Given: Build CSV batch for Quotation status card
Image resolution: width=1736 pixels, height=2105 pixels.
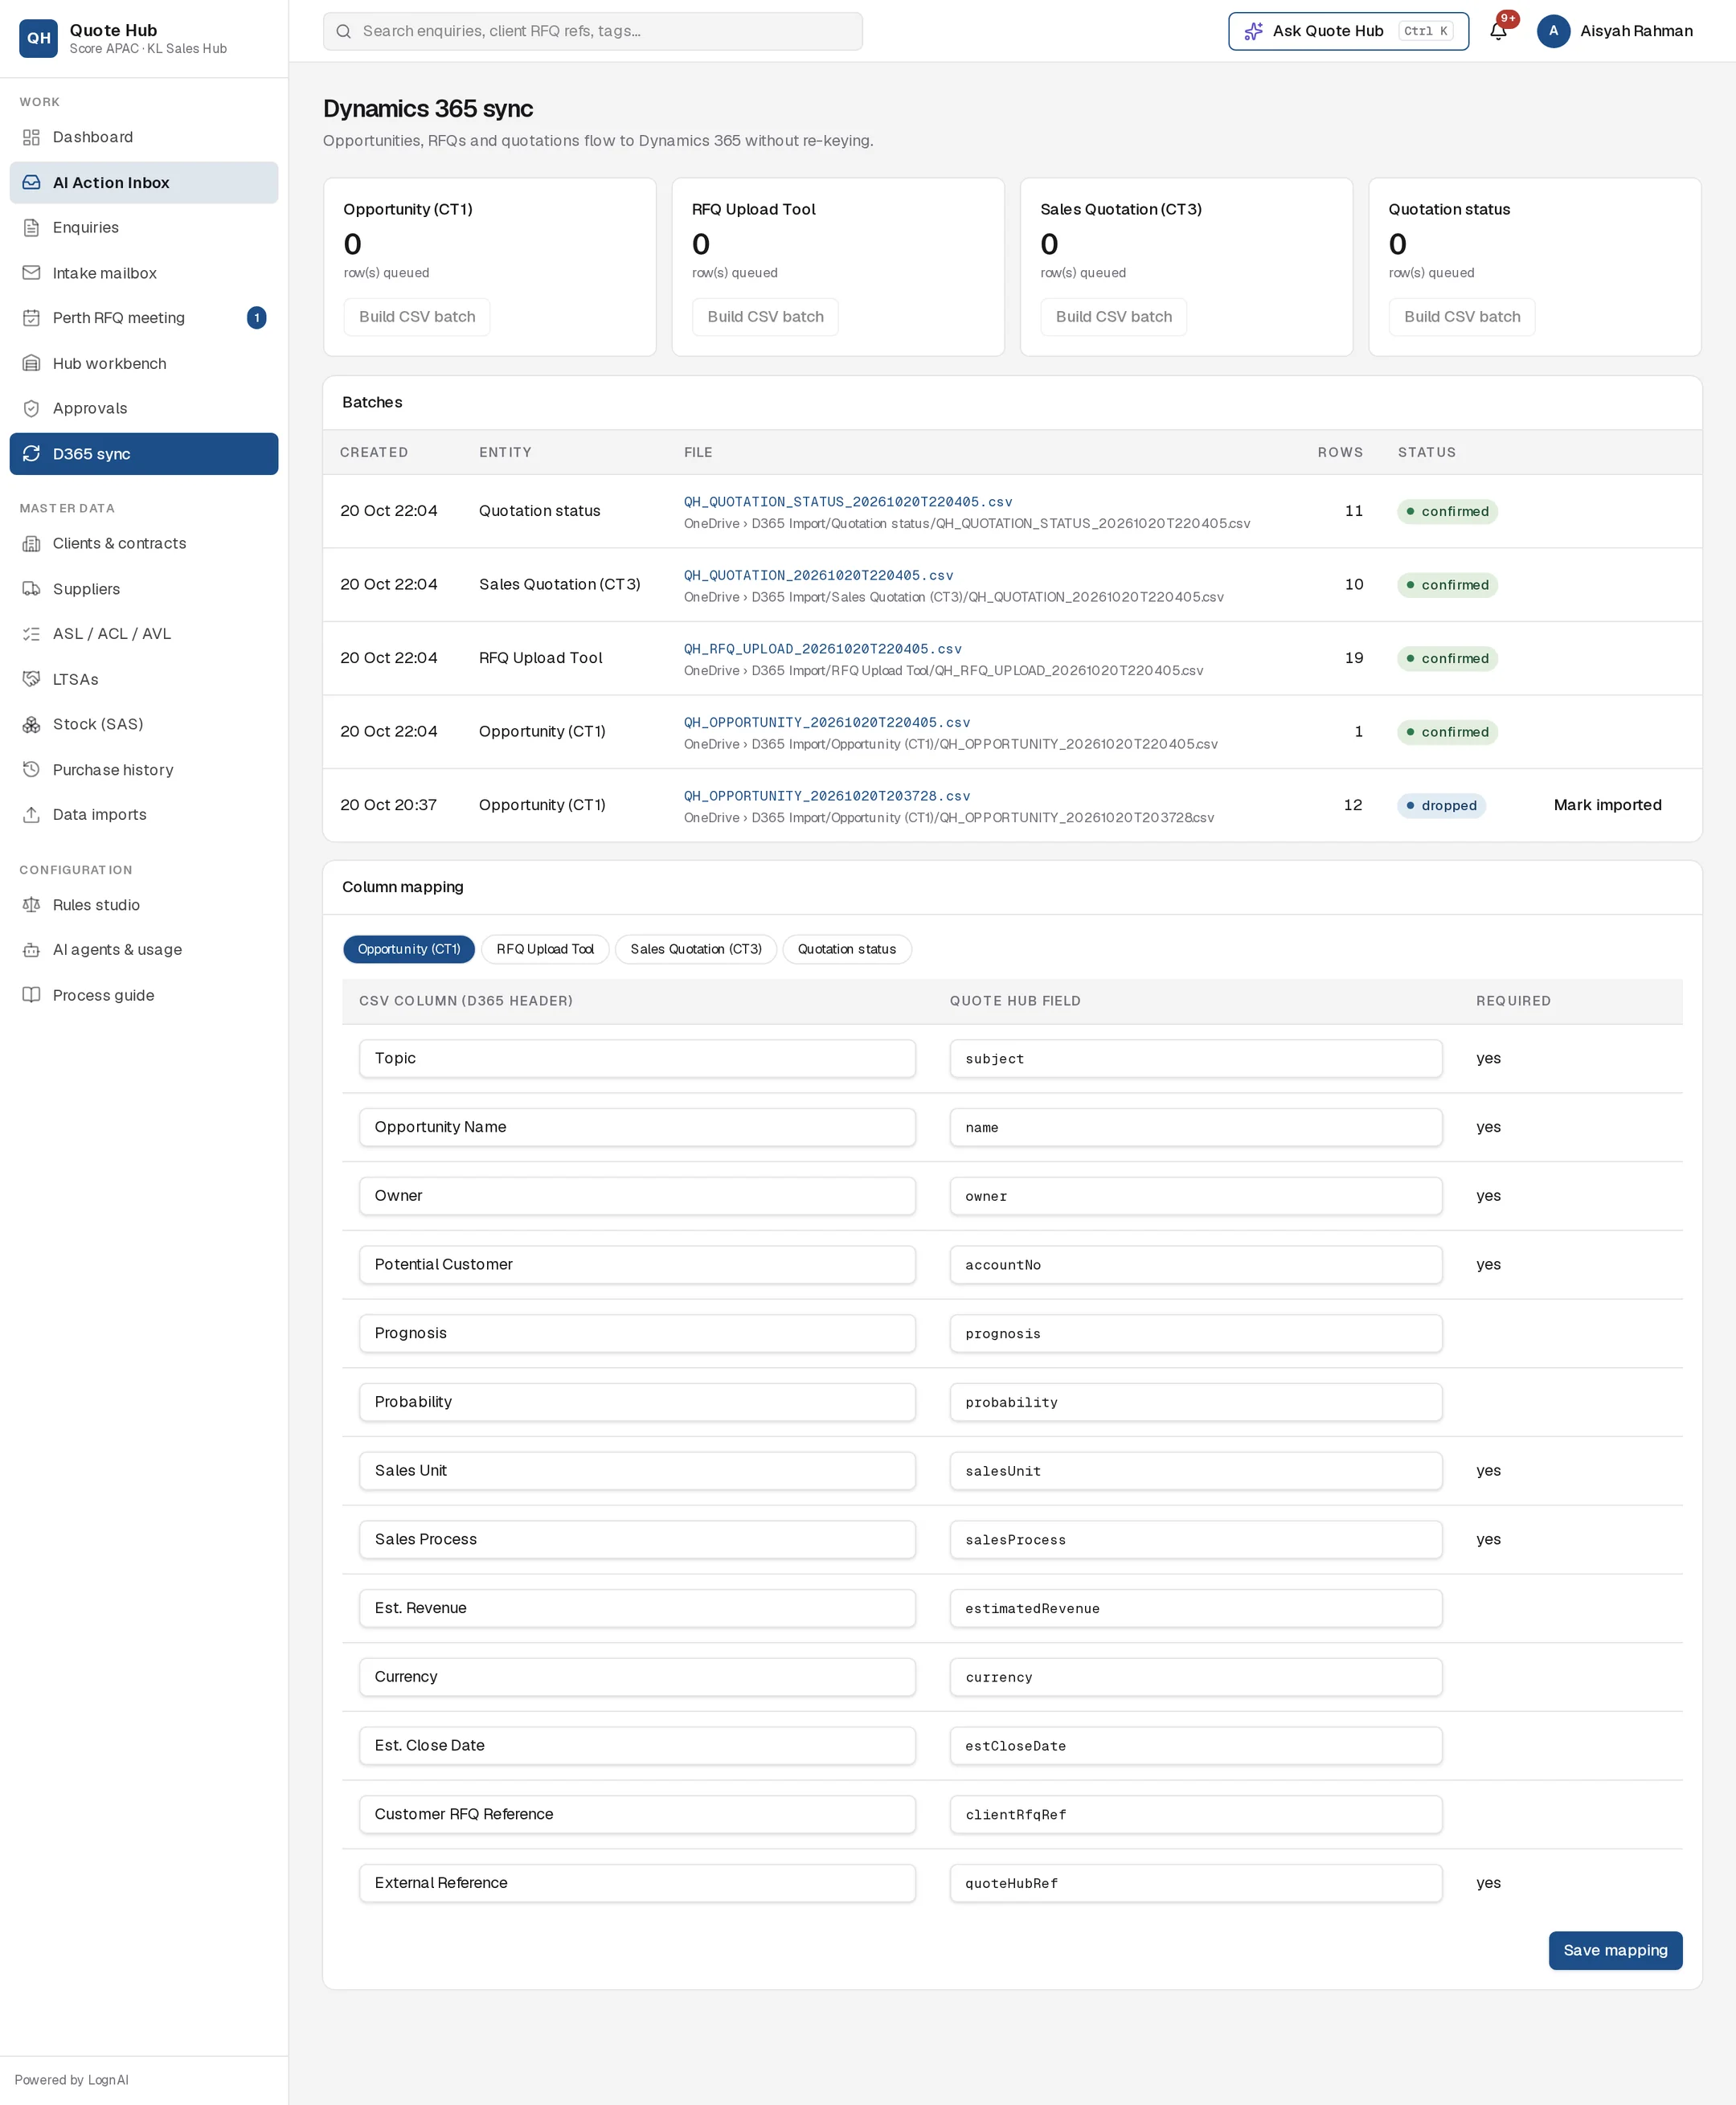Looking at the screenshot, I should (1462, 317).
